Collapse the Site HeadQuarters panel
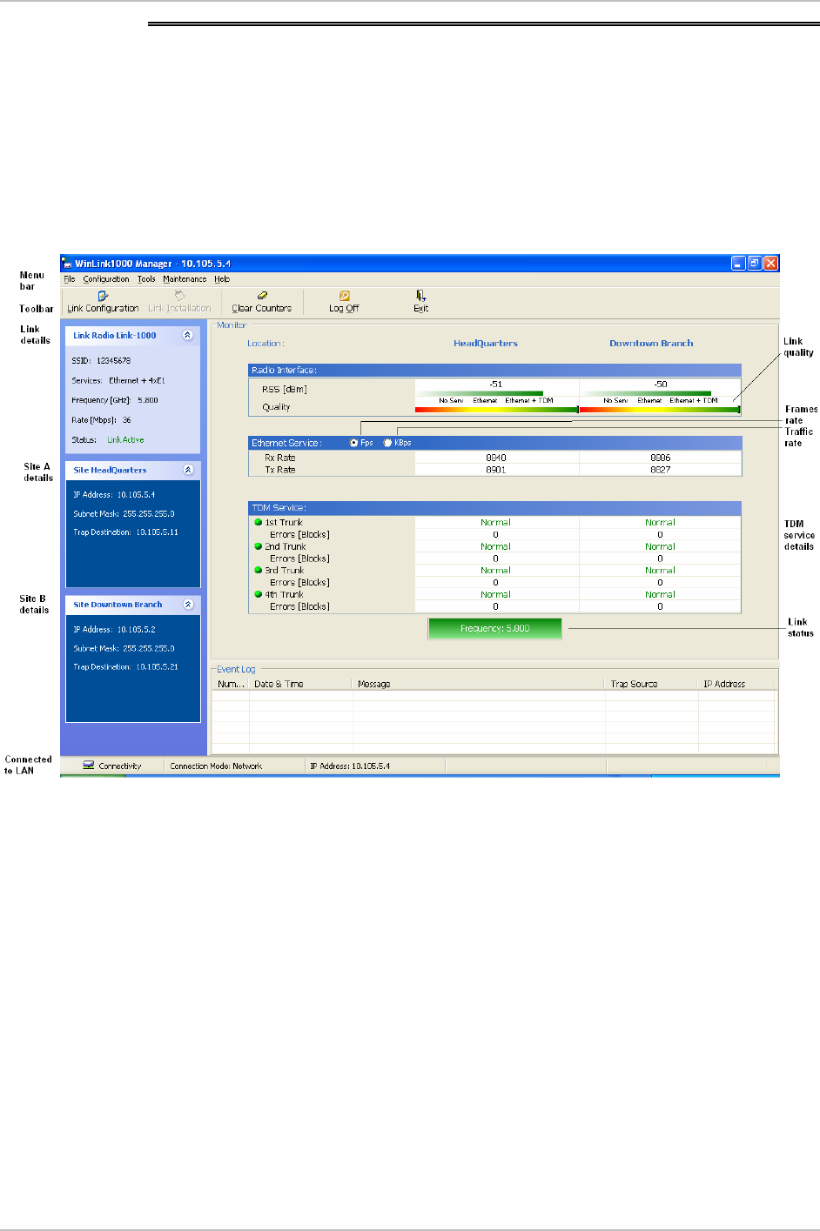The image size is (820, 1231). pos(188,470)
